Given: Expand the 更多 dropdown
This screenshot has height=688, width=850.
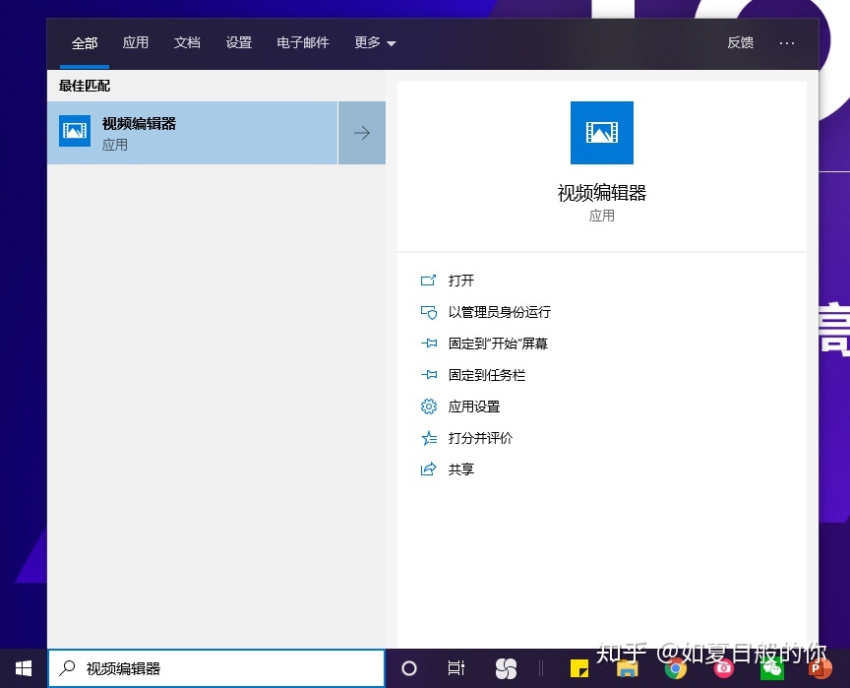Looking at the screenshot, I should pos(375,42).
